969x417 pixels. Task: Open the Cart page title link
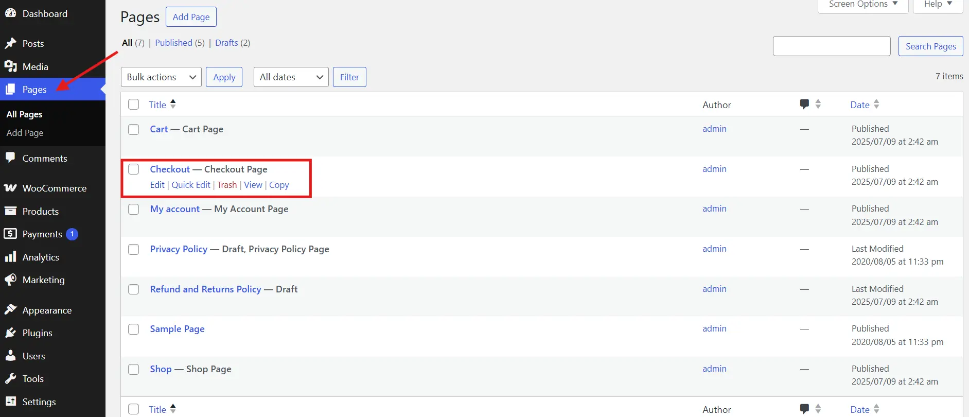tap(159, 129)
